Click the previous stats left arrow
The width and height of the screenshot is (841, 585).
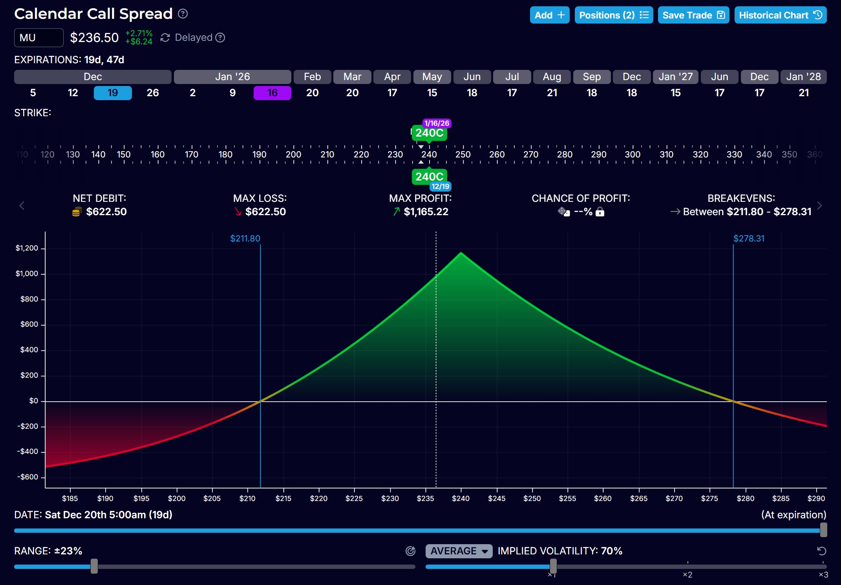point(22,205)
